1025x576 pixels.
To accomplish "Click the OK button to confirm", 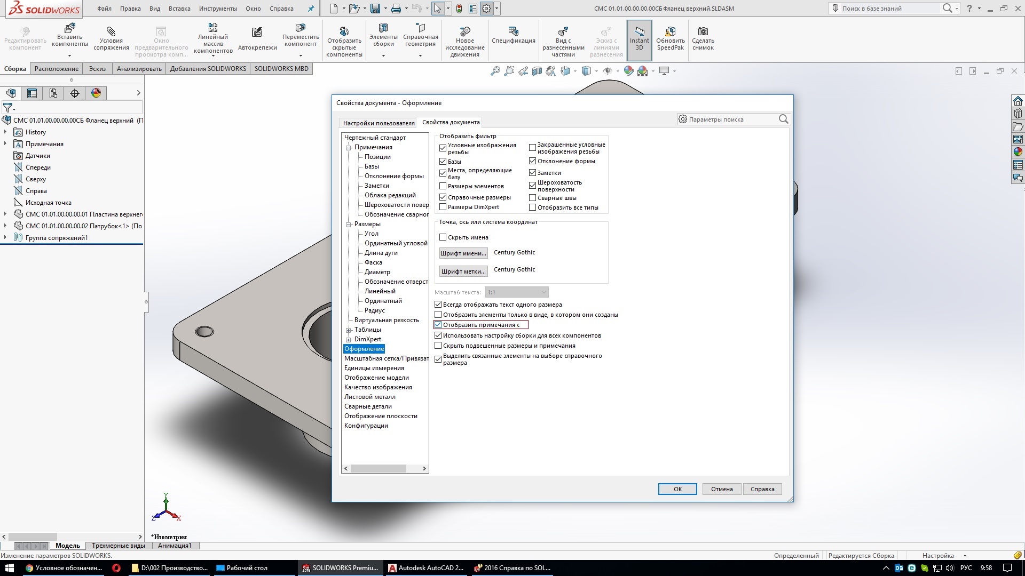I will pos(677,488).
